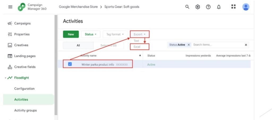The image size is (272, 120).
Task: Select Activities in the sidebar
Action: (29, 99)
